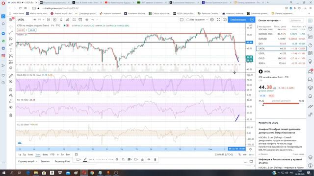The image size is (314, 176).
Task: Open the alerts clock icon in right sidebar
Action: coord(310,29)
